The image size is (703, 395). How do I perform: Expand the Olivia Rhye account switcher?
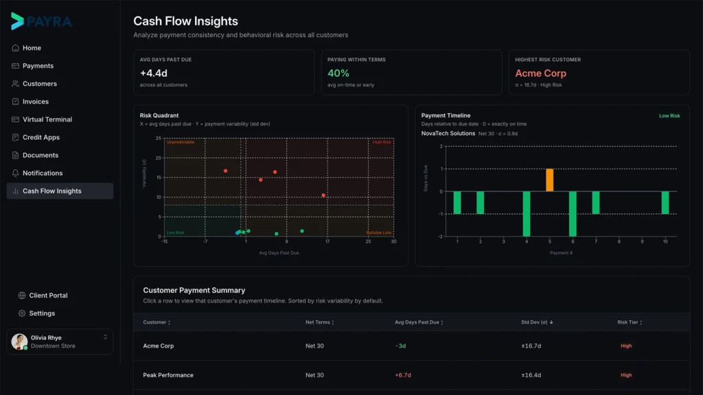105,337
